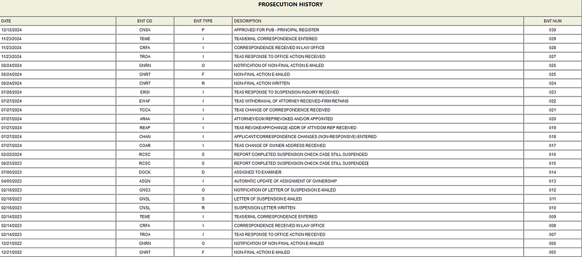This screenshot has width=582, height=257.
Task: Select the date 07/06/2023
Action: (12, 172)
